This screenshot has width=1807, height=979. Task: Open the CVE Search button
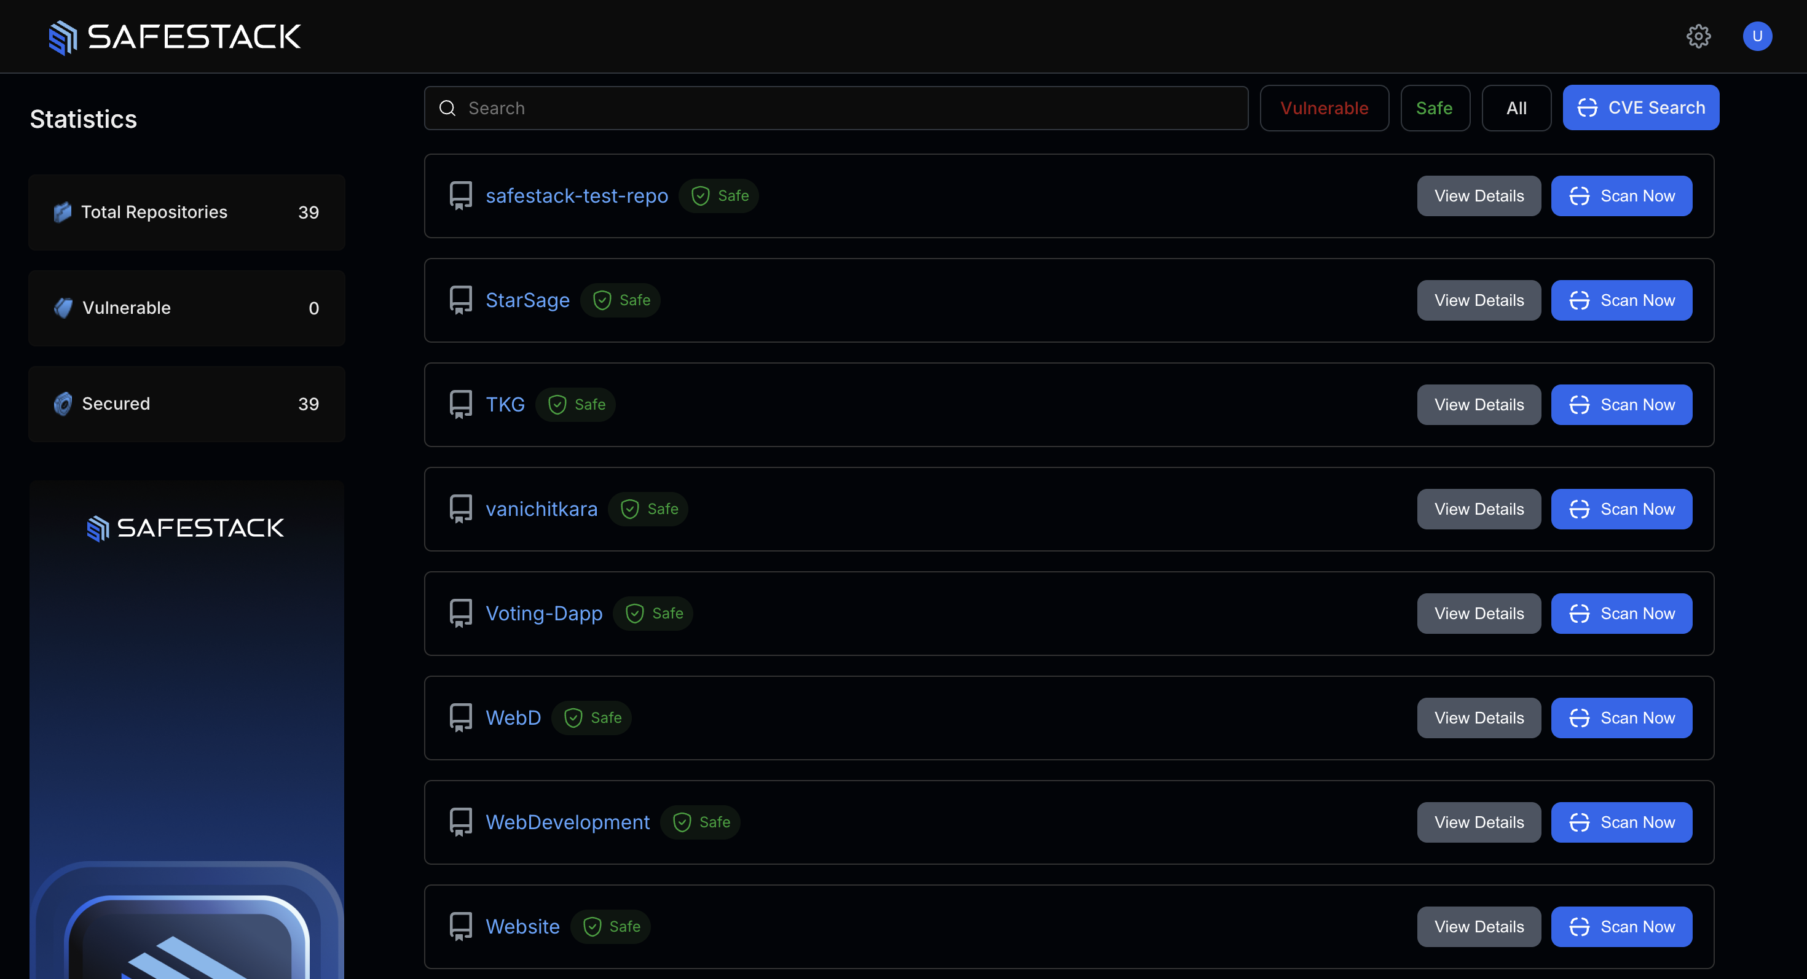coord(1640,108)
